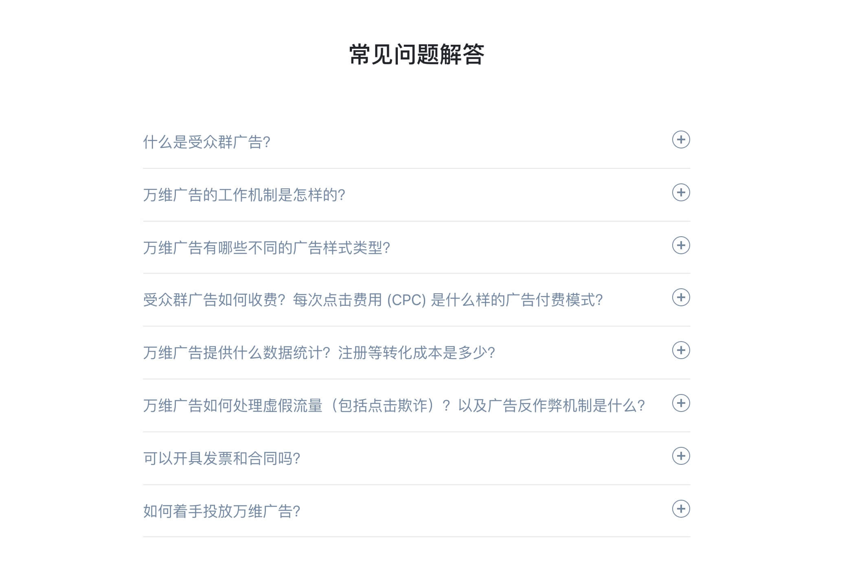Screen dimensions: 842x575
Task: Click the plus icon for 万维广告的工作机制是怎样的
Action: (x=680, y=193)
